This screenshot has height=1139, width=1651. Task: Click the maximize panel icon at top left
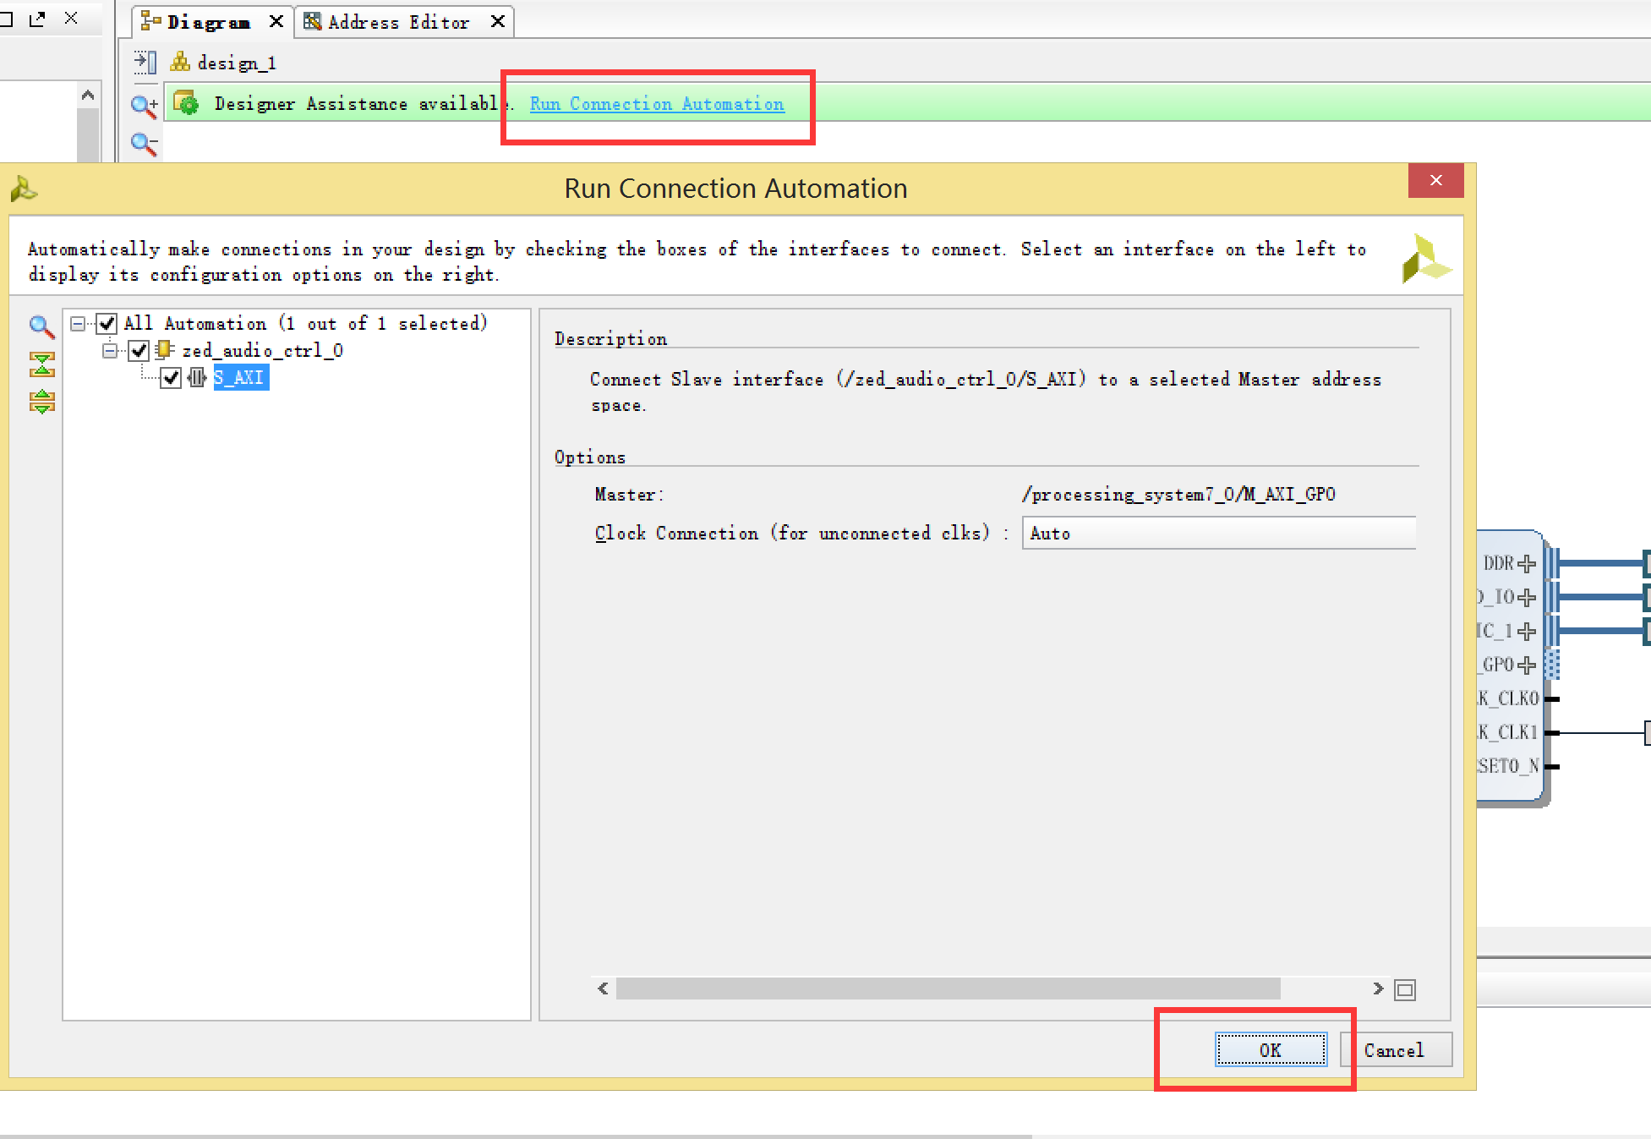tap(5, 19)
